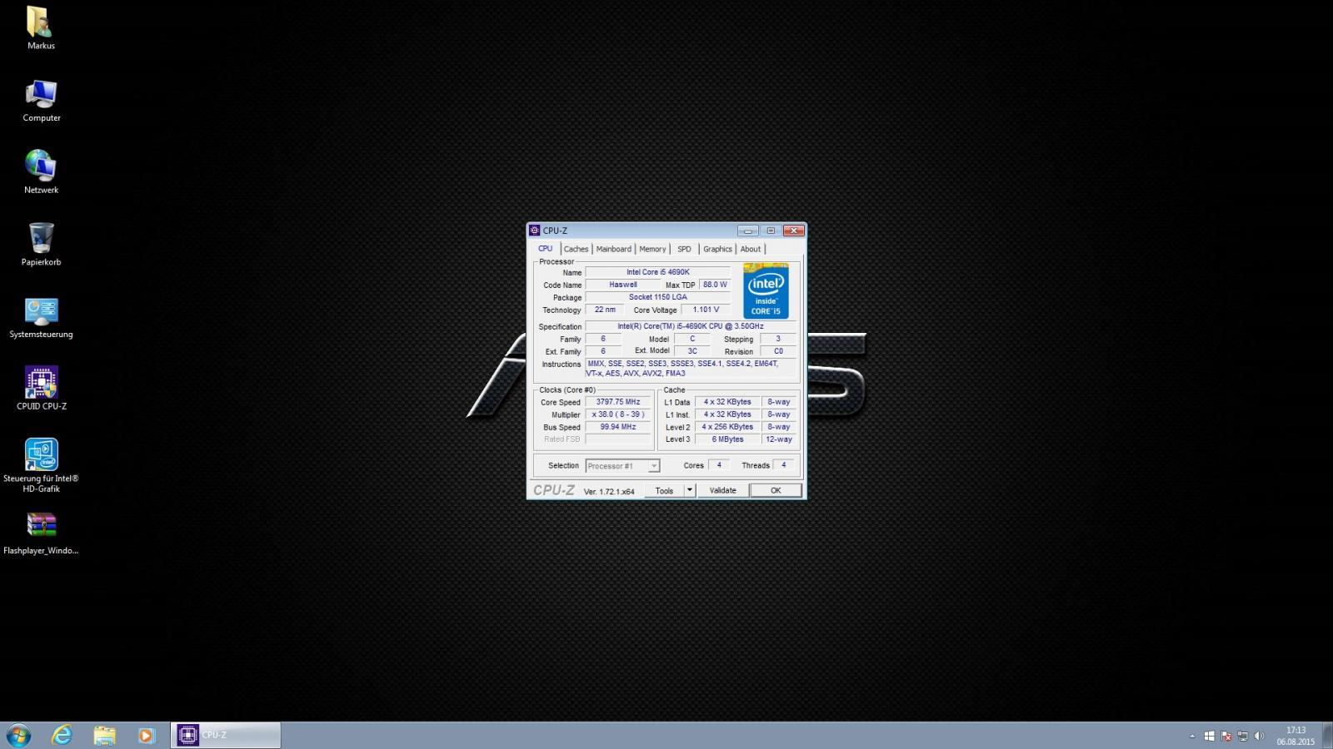Switch to the Caches tab
This screenshot has width=1333, height=749.
[x=576, y=249]
